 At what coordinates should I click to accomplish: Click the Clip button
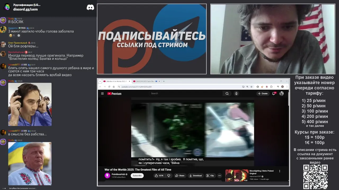coord(210,175)
